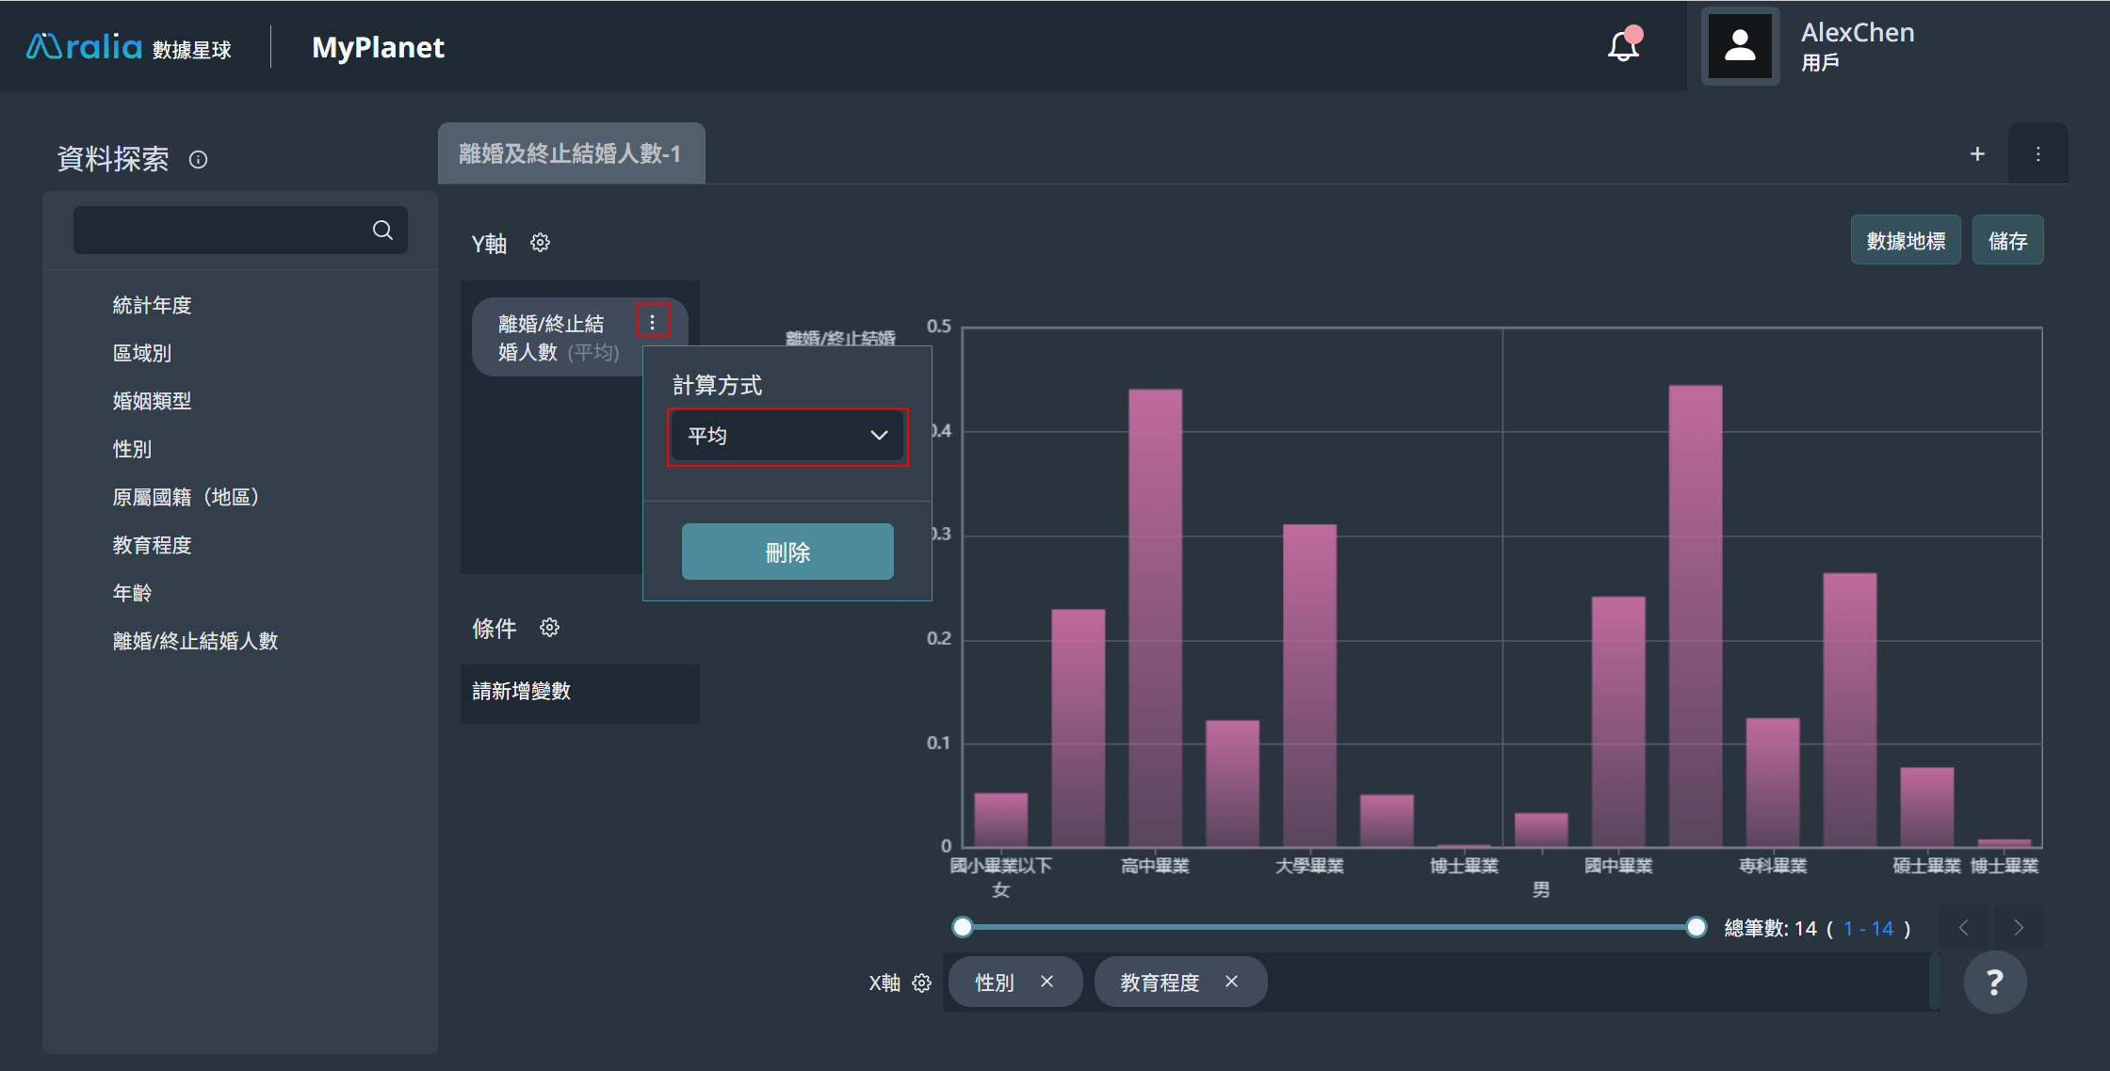Image resolution: width=2110 pixels, height=1071 pixels.
Task: Add a new tab with plus icon
Action: tap(1977, 153)
